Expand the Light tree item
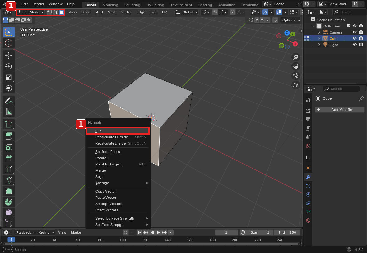Viewport: 367px width, 253px height. pyautogui.click(x=319, y=45)
